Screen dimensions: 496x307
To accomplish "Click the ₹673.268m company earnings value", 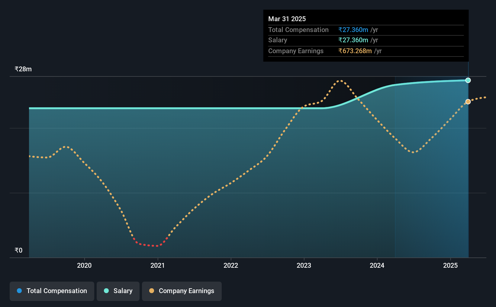I will tap(355, 51).
